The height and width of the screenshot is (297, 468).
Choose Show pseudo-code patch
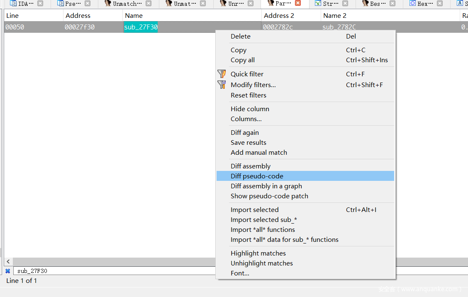269,196
